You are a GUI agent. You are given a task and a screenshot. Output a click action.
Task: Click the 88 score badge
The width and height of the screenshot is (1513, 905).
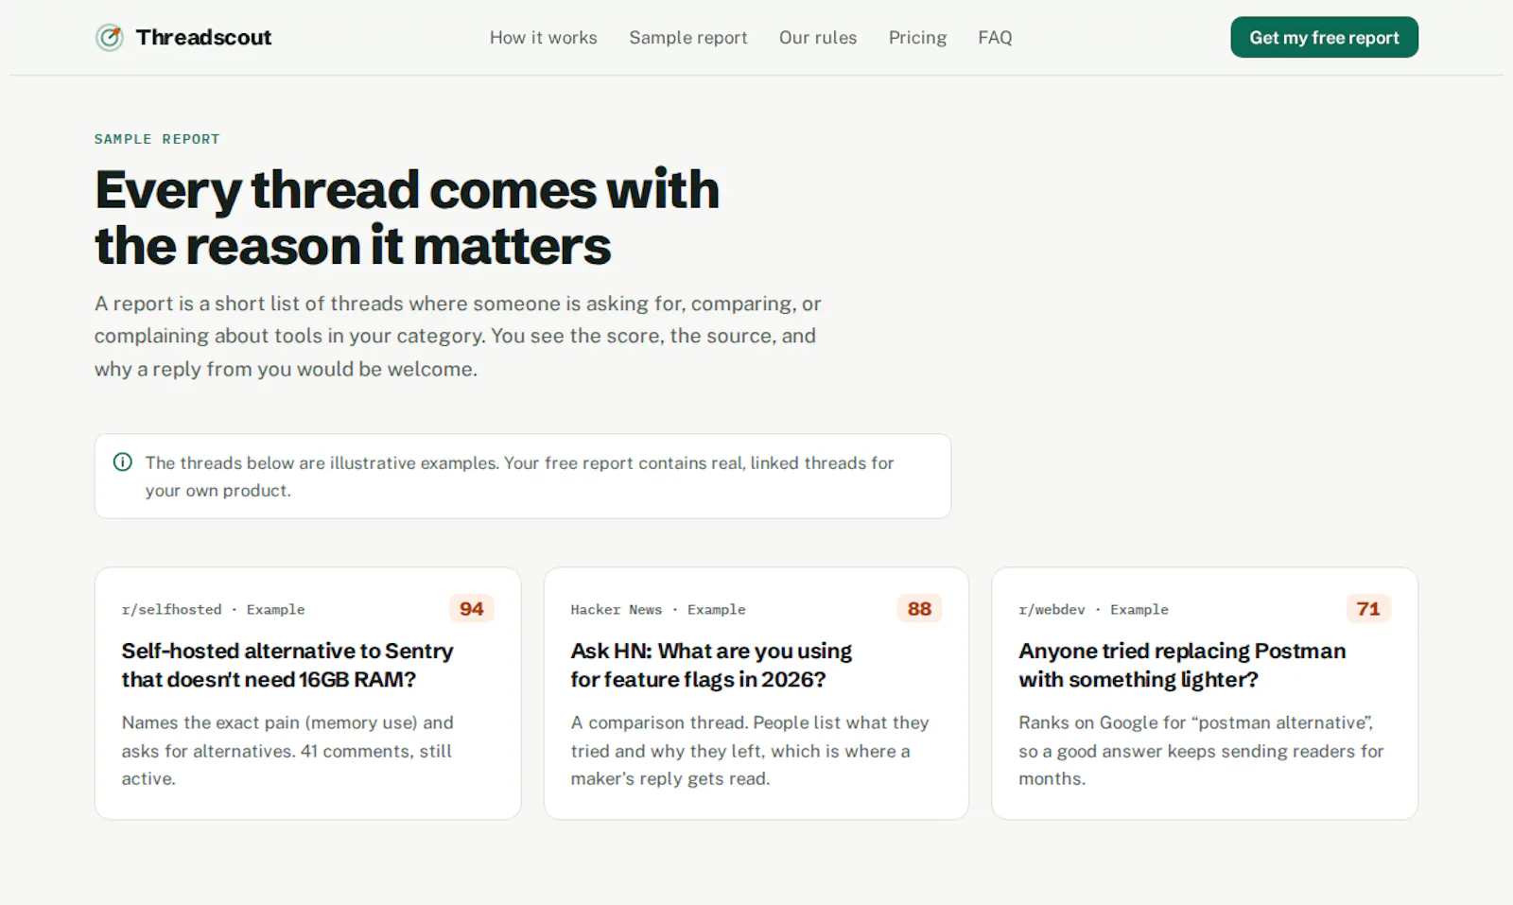[x=919, y=609]
